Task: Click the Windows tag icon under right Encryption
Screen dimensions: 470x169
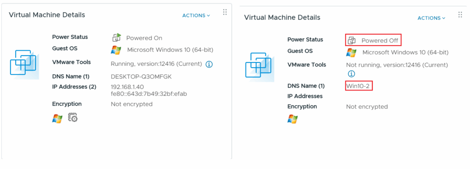Action: pos(292,119)
